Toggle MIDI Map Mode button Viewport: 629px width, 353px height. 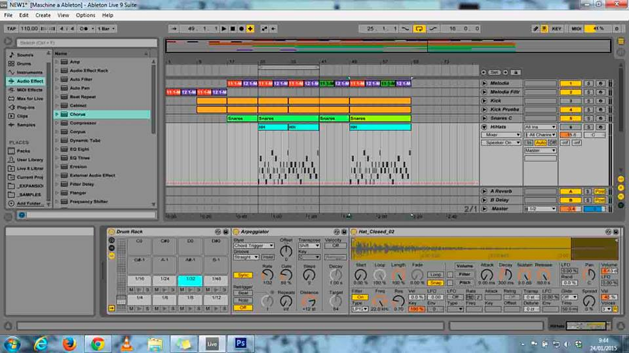[x=577, y=28]
